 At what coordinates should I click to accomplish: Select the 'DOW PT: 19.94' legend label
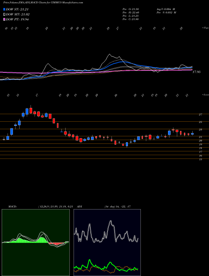point(17,19)
